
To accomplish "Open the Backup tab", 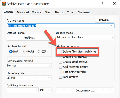I will tap(60, 12).
